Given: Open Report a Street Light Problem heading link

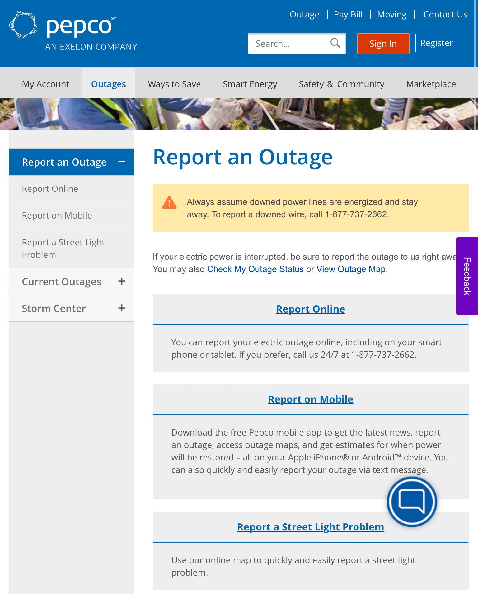Looking at the screenshot, I should tap(310, 527).
